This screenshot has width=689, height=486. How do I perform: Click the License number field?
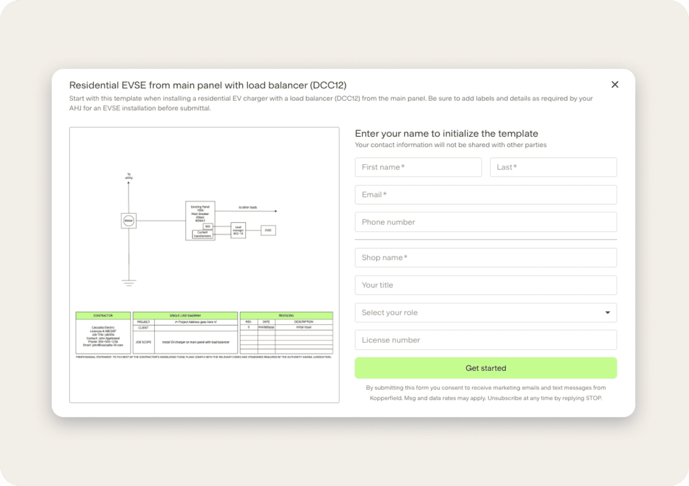486,340
